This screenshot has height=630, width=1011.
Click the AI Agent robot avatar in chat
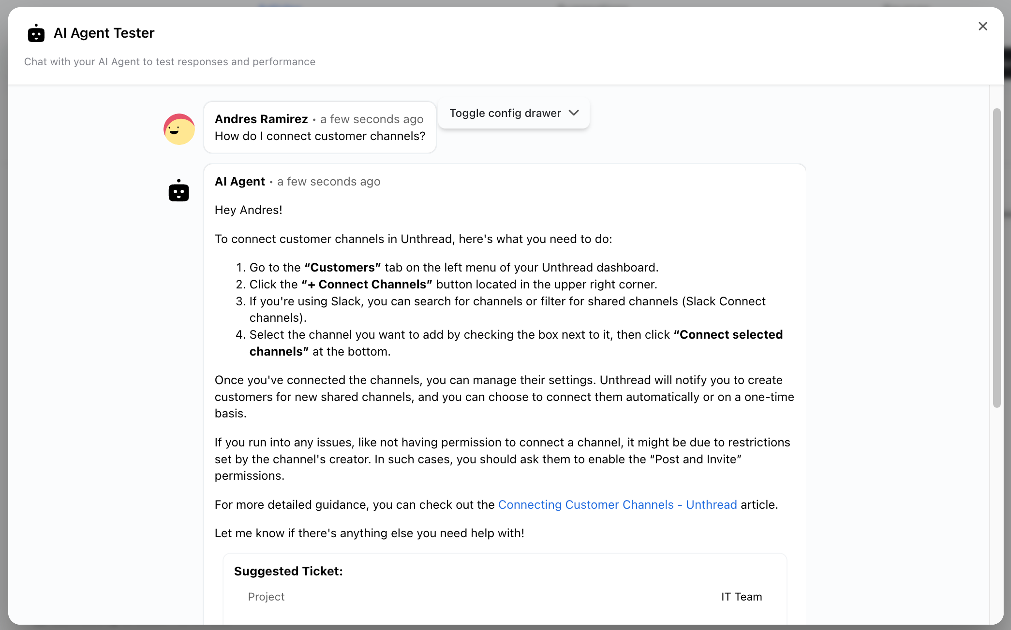(x=178, y=190)
